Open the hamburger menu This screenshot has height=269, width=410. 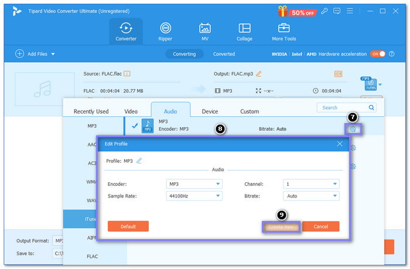point(350,11)
